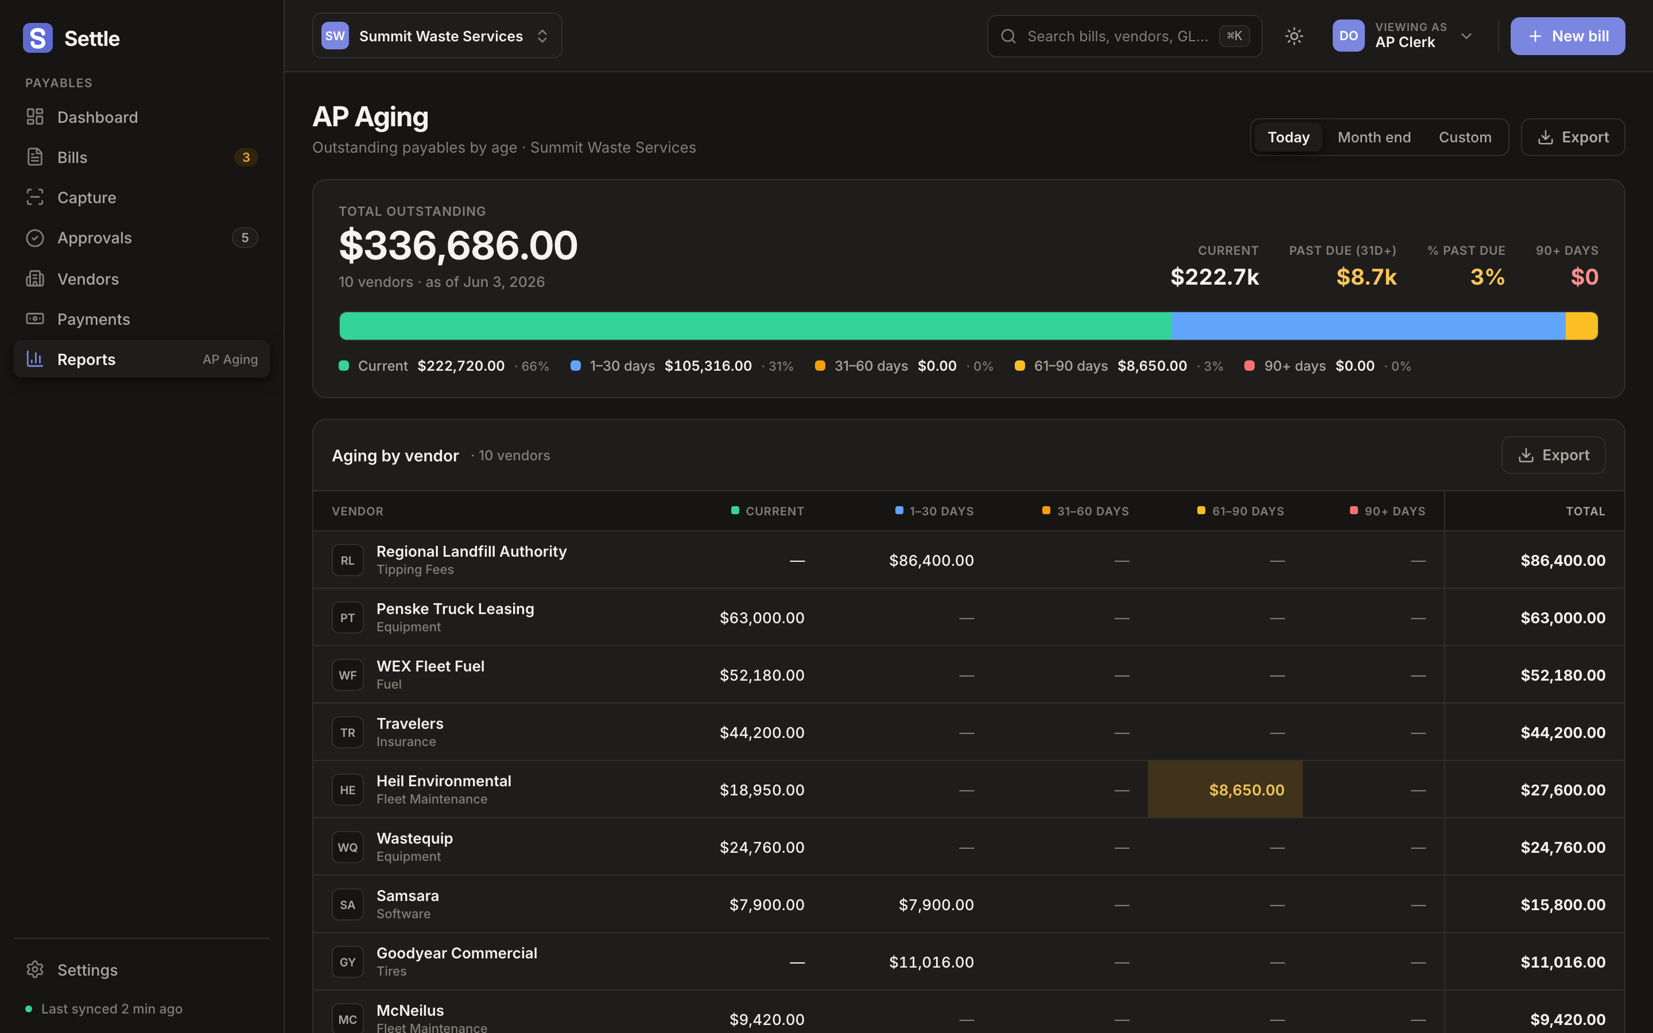The height and width of the screenshot is (1033, 1653).
Task: Click the Past Due (31D+) $8.7k stat
Action: click(1342, 267)
